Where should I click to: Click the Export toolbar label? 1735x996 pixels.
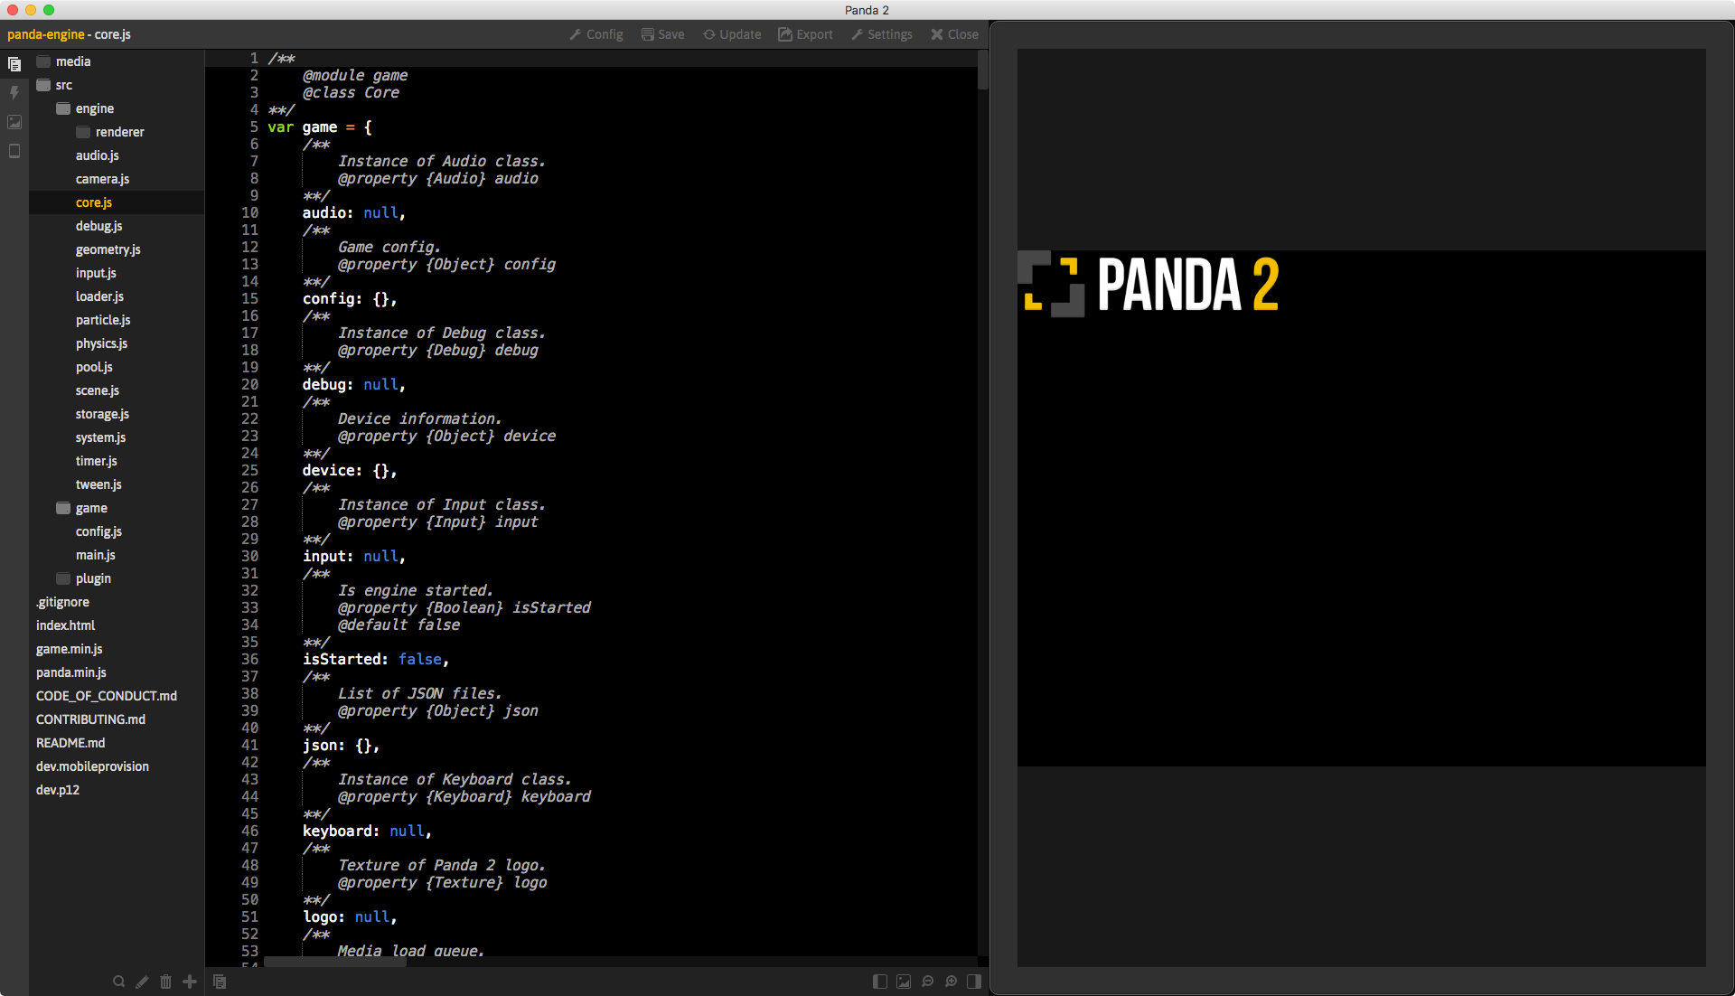(x=815, y=34)
